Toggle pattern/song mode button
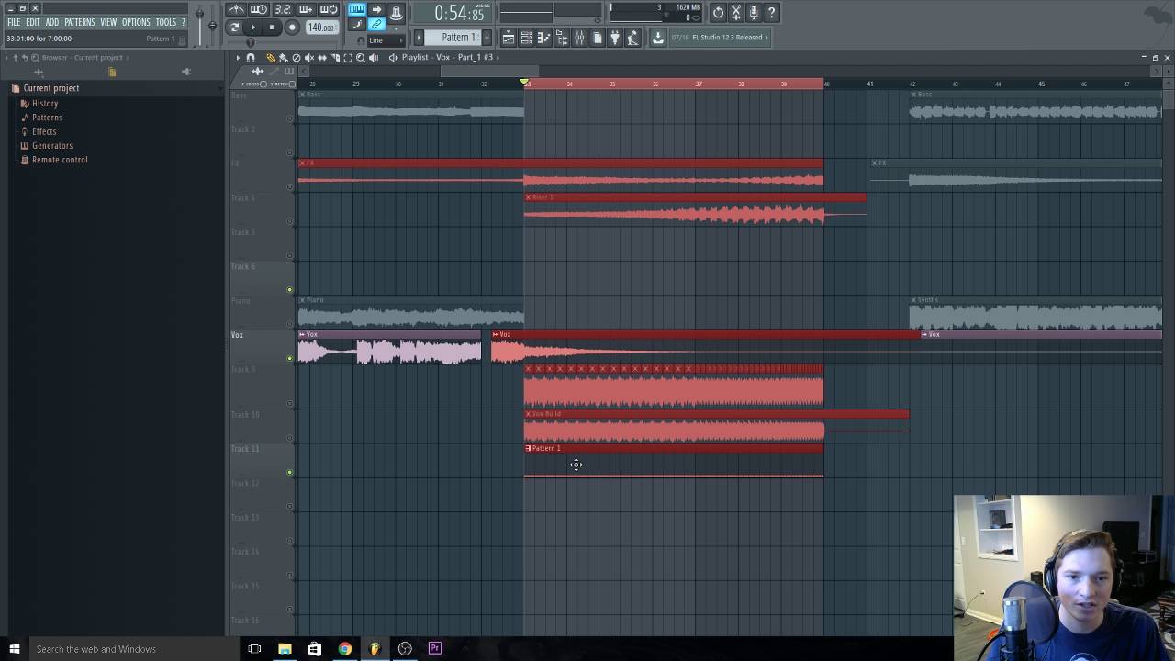Image resolution: width=1175 pixels, height=661 pixels. click(234, 28)
